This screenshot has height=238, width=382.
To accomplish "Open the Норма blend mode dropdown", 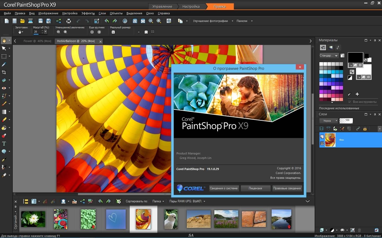I will point(328,121).
